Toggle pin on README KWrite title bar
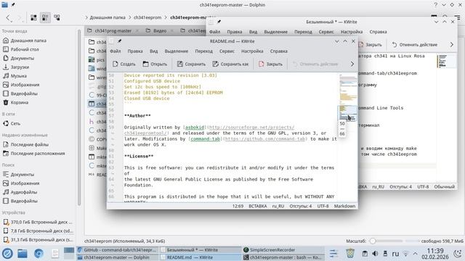This screenshot has height=261, width=465. click(x=119, y=41)
